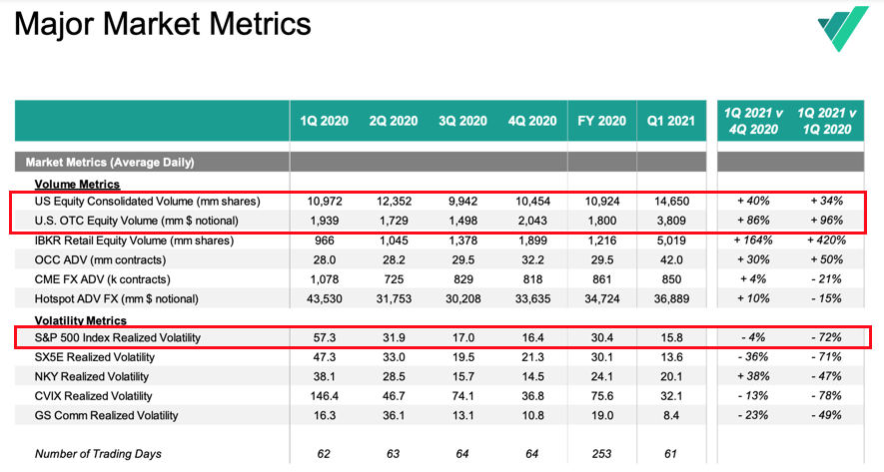Click the 253 trading days FY 2020 value
Screen dimensions: 884x472
(601, 454)
